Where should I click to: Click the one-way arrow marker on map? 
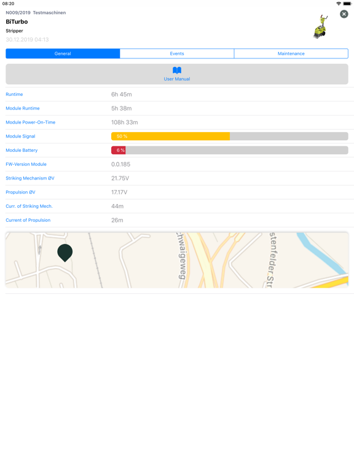click(40, 250)
